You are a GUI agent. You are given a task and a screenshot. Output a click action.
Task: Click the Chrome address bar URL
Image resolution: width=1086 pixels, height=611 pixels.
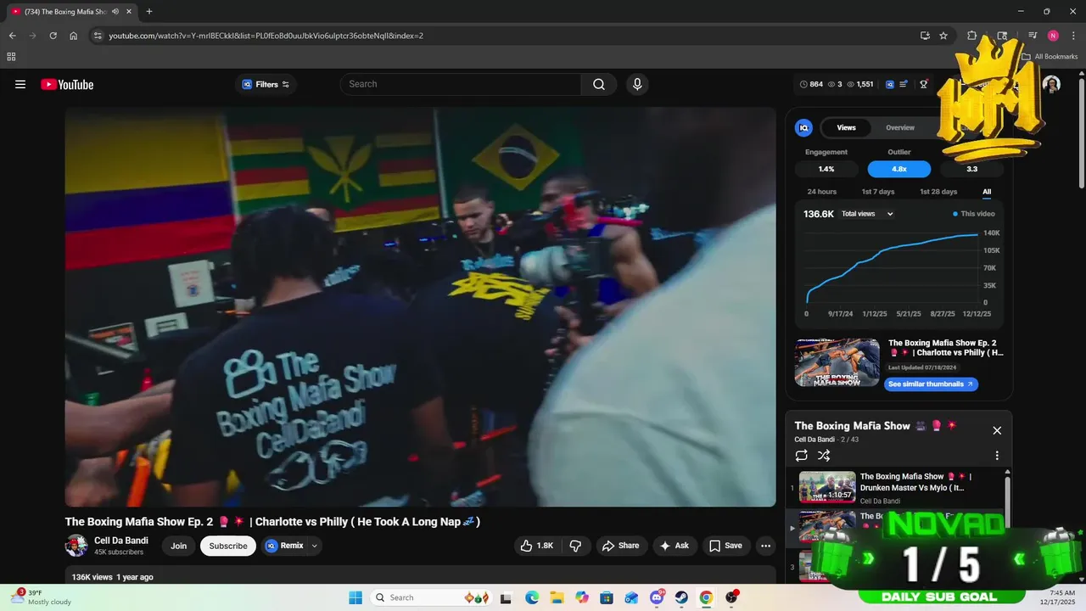[266, 36]
